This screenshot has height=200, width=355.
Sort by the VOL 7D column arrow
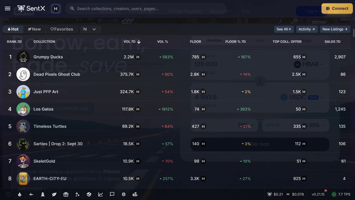(139, 42)
